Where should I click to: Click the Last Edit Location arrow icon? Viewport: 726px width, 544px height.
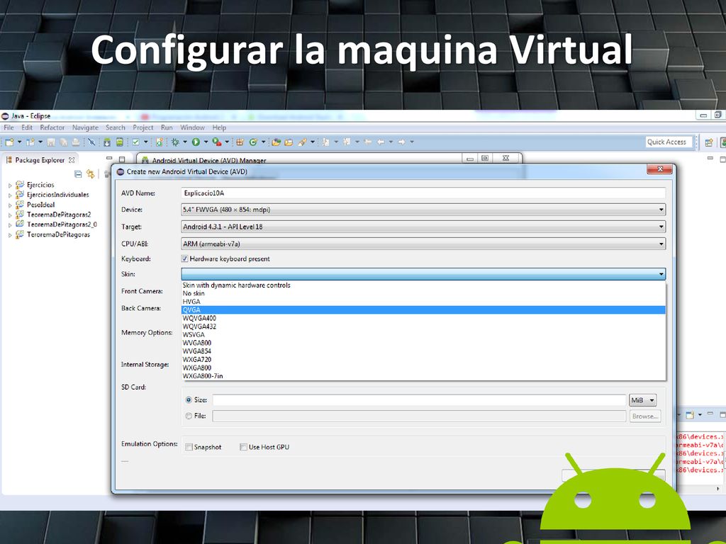(368, 142)
